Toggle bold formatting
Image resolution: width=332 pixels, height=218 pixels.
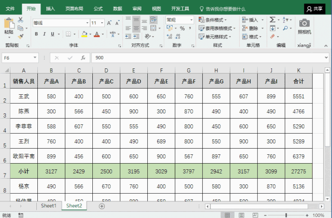(x=36, y=34)
